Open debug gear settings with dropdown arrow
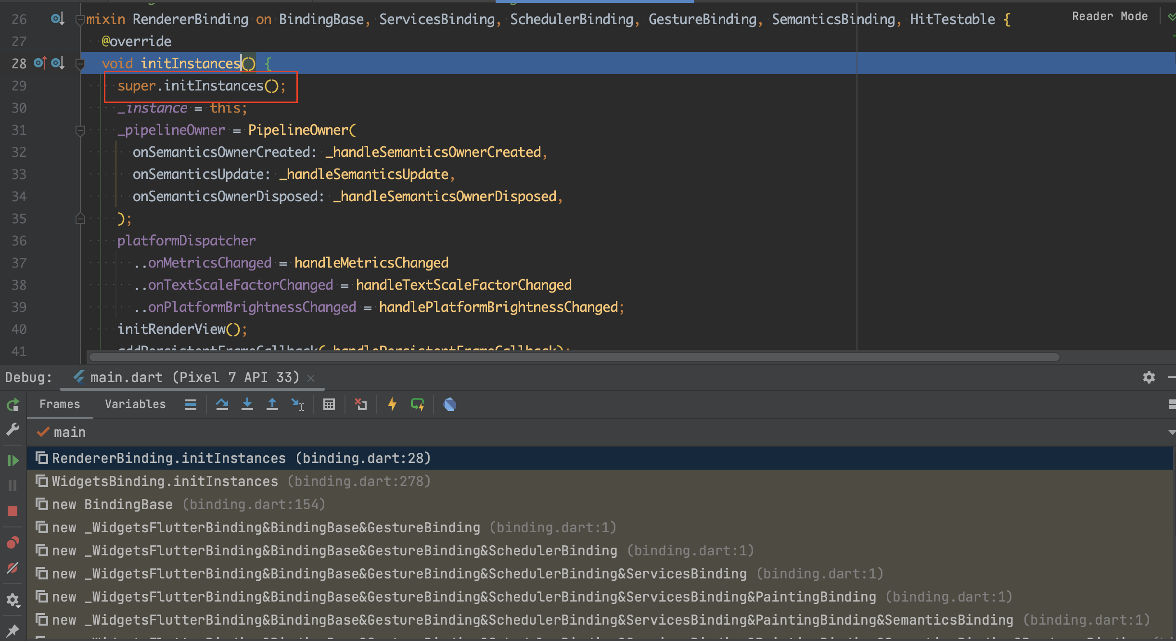 pyautogui.click(x=13, y=600)
